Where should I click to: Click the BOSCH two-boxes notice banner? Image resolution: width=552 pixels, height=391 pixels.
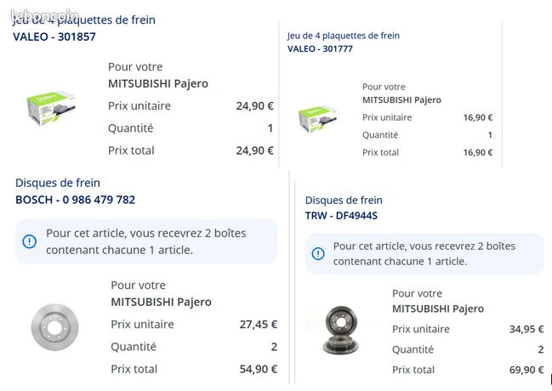point(146,241)
